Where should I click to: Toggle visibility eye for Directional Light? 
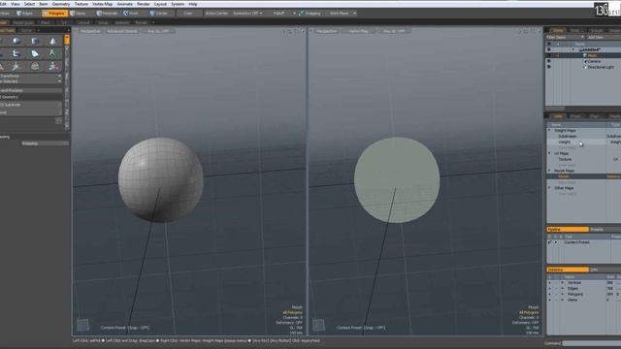(x=549, y=67)
